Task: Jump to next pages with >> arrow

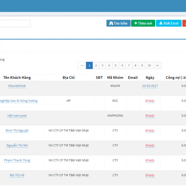Action: [157, 65]
